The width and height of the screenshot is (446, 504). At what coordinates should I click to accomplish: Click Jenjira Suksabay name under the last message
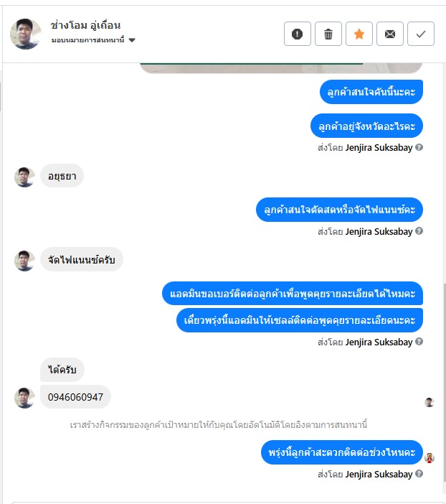379,474
